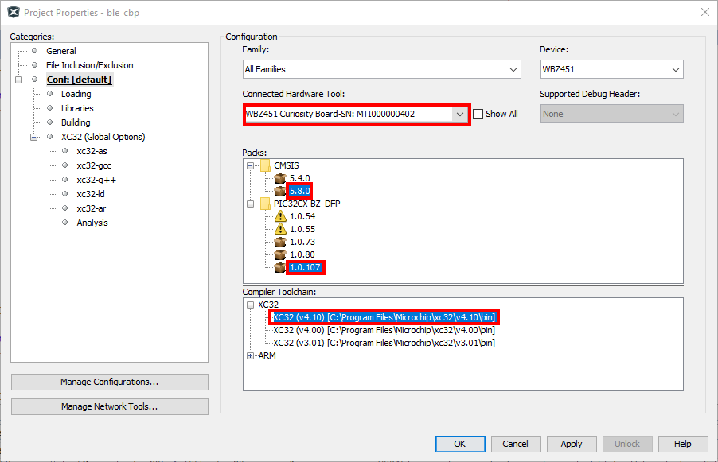Select the CMSIS 5.4.0 pack icon

tap(280, 178)
